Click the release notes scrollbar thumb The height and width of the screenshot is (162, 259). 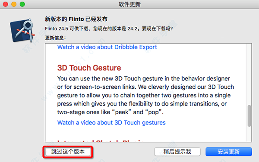point(249,116)
